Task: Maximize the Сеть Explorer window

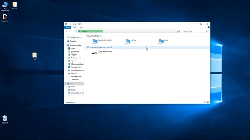Action: (201, 24)
